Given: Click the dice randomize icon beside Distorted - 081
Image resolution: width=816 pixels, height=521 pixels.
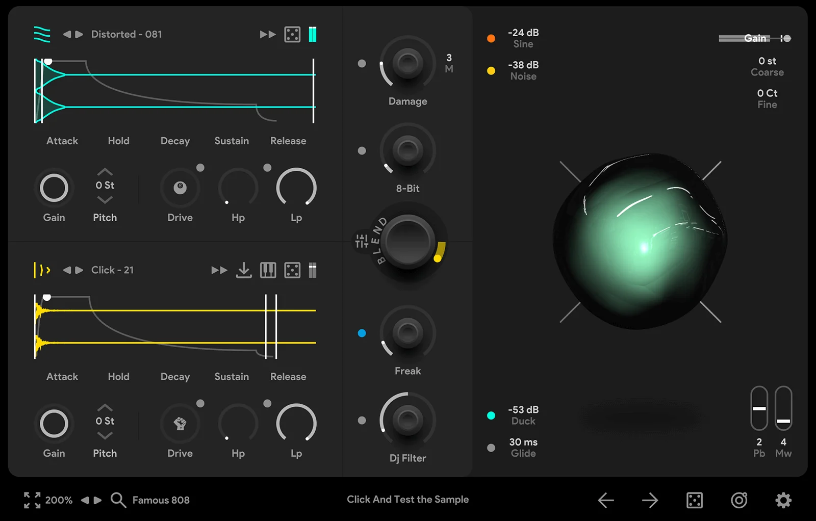Looking at the screenshot, I should point(292,35).
